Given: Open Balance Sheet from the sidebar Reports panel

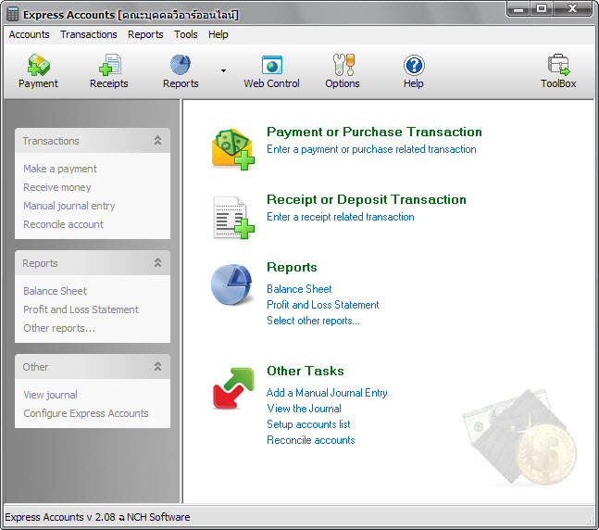Looking at the screenshot, I should pyautogui.click(x=55, y=291).
